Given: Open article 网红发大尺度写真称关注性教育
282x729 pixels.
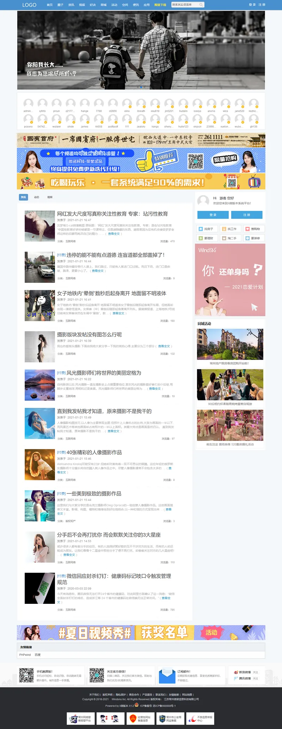Looking at the screenshot, I should coord(112,214).
